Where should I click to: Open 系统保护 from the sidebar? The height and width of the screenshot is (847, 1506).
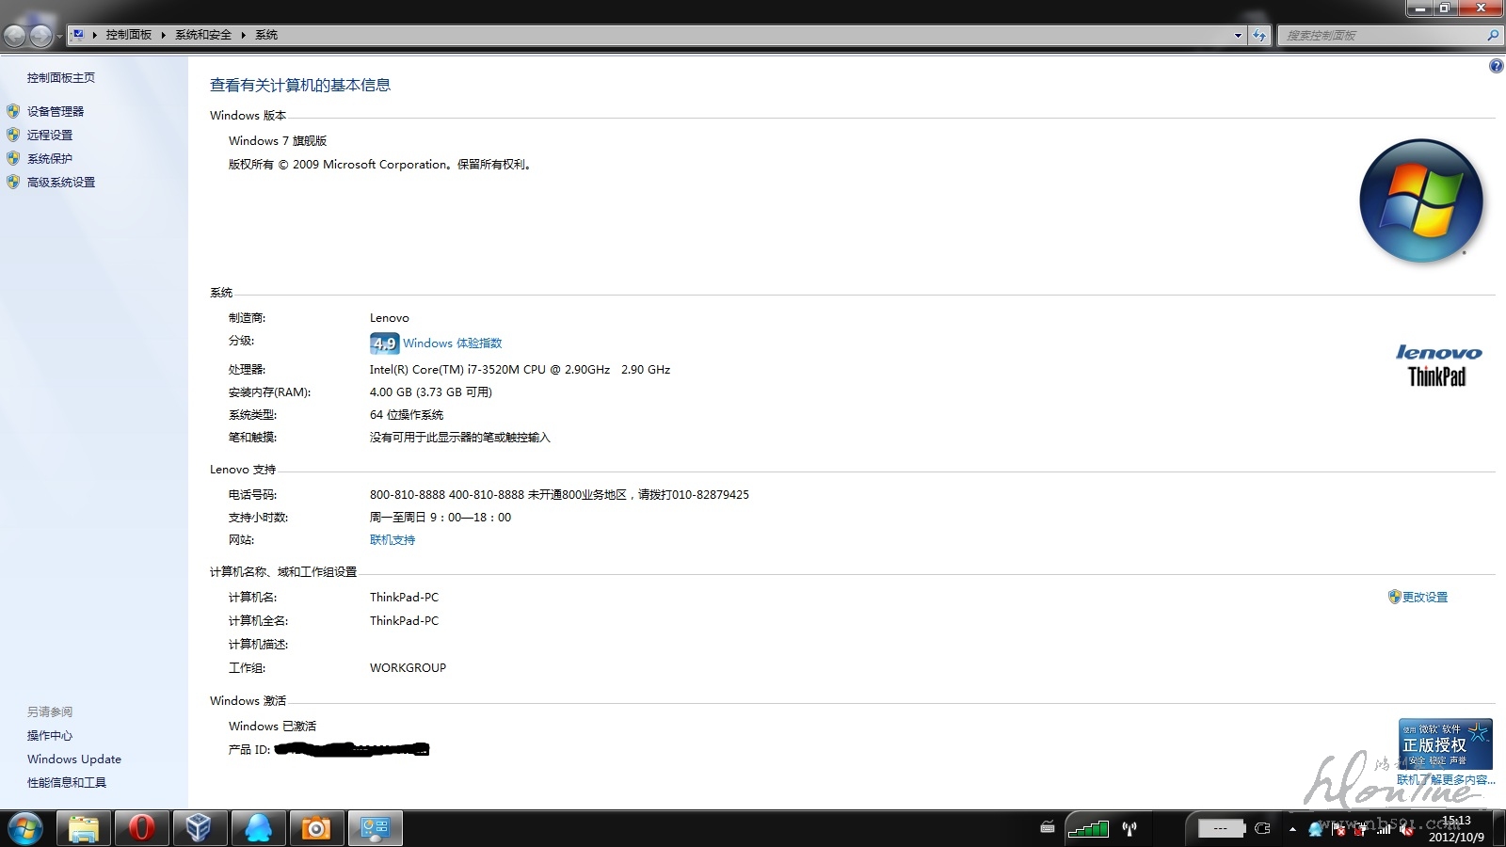(50, 159)
